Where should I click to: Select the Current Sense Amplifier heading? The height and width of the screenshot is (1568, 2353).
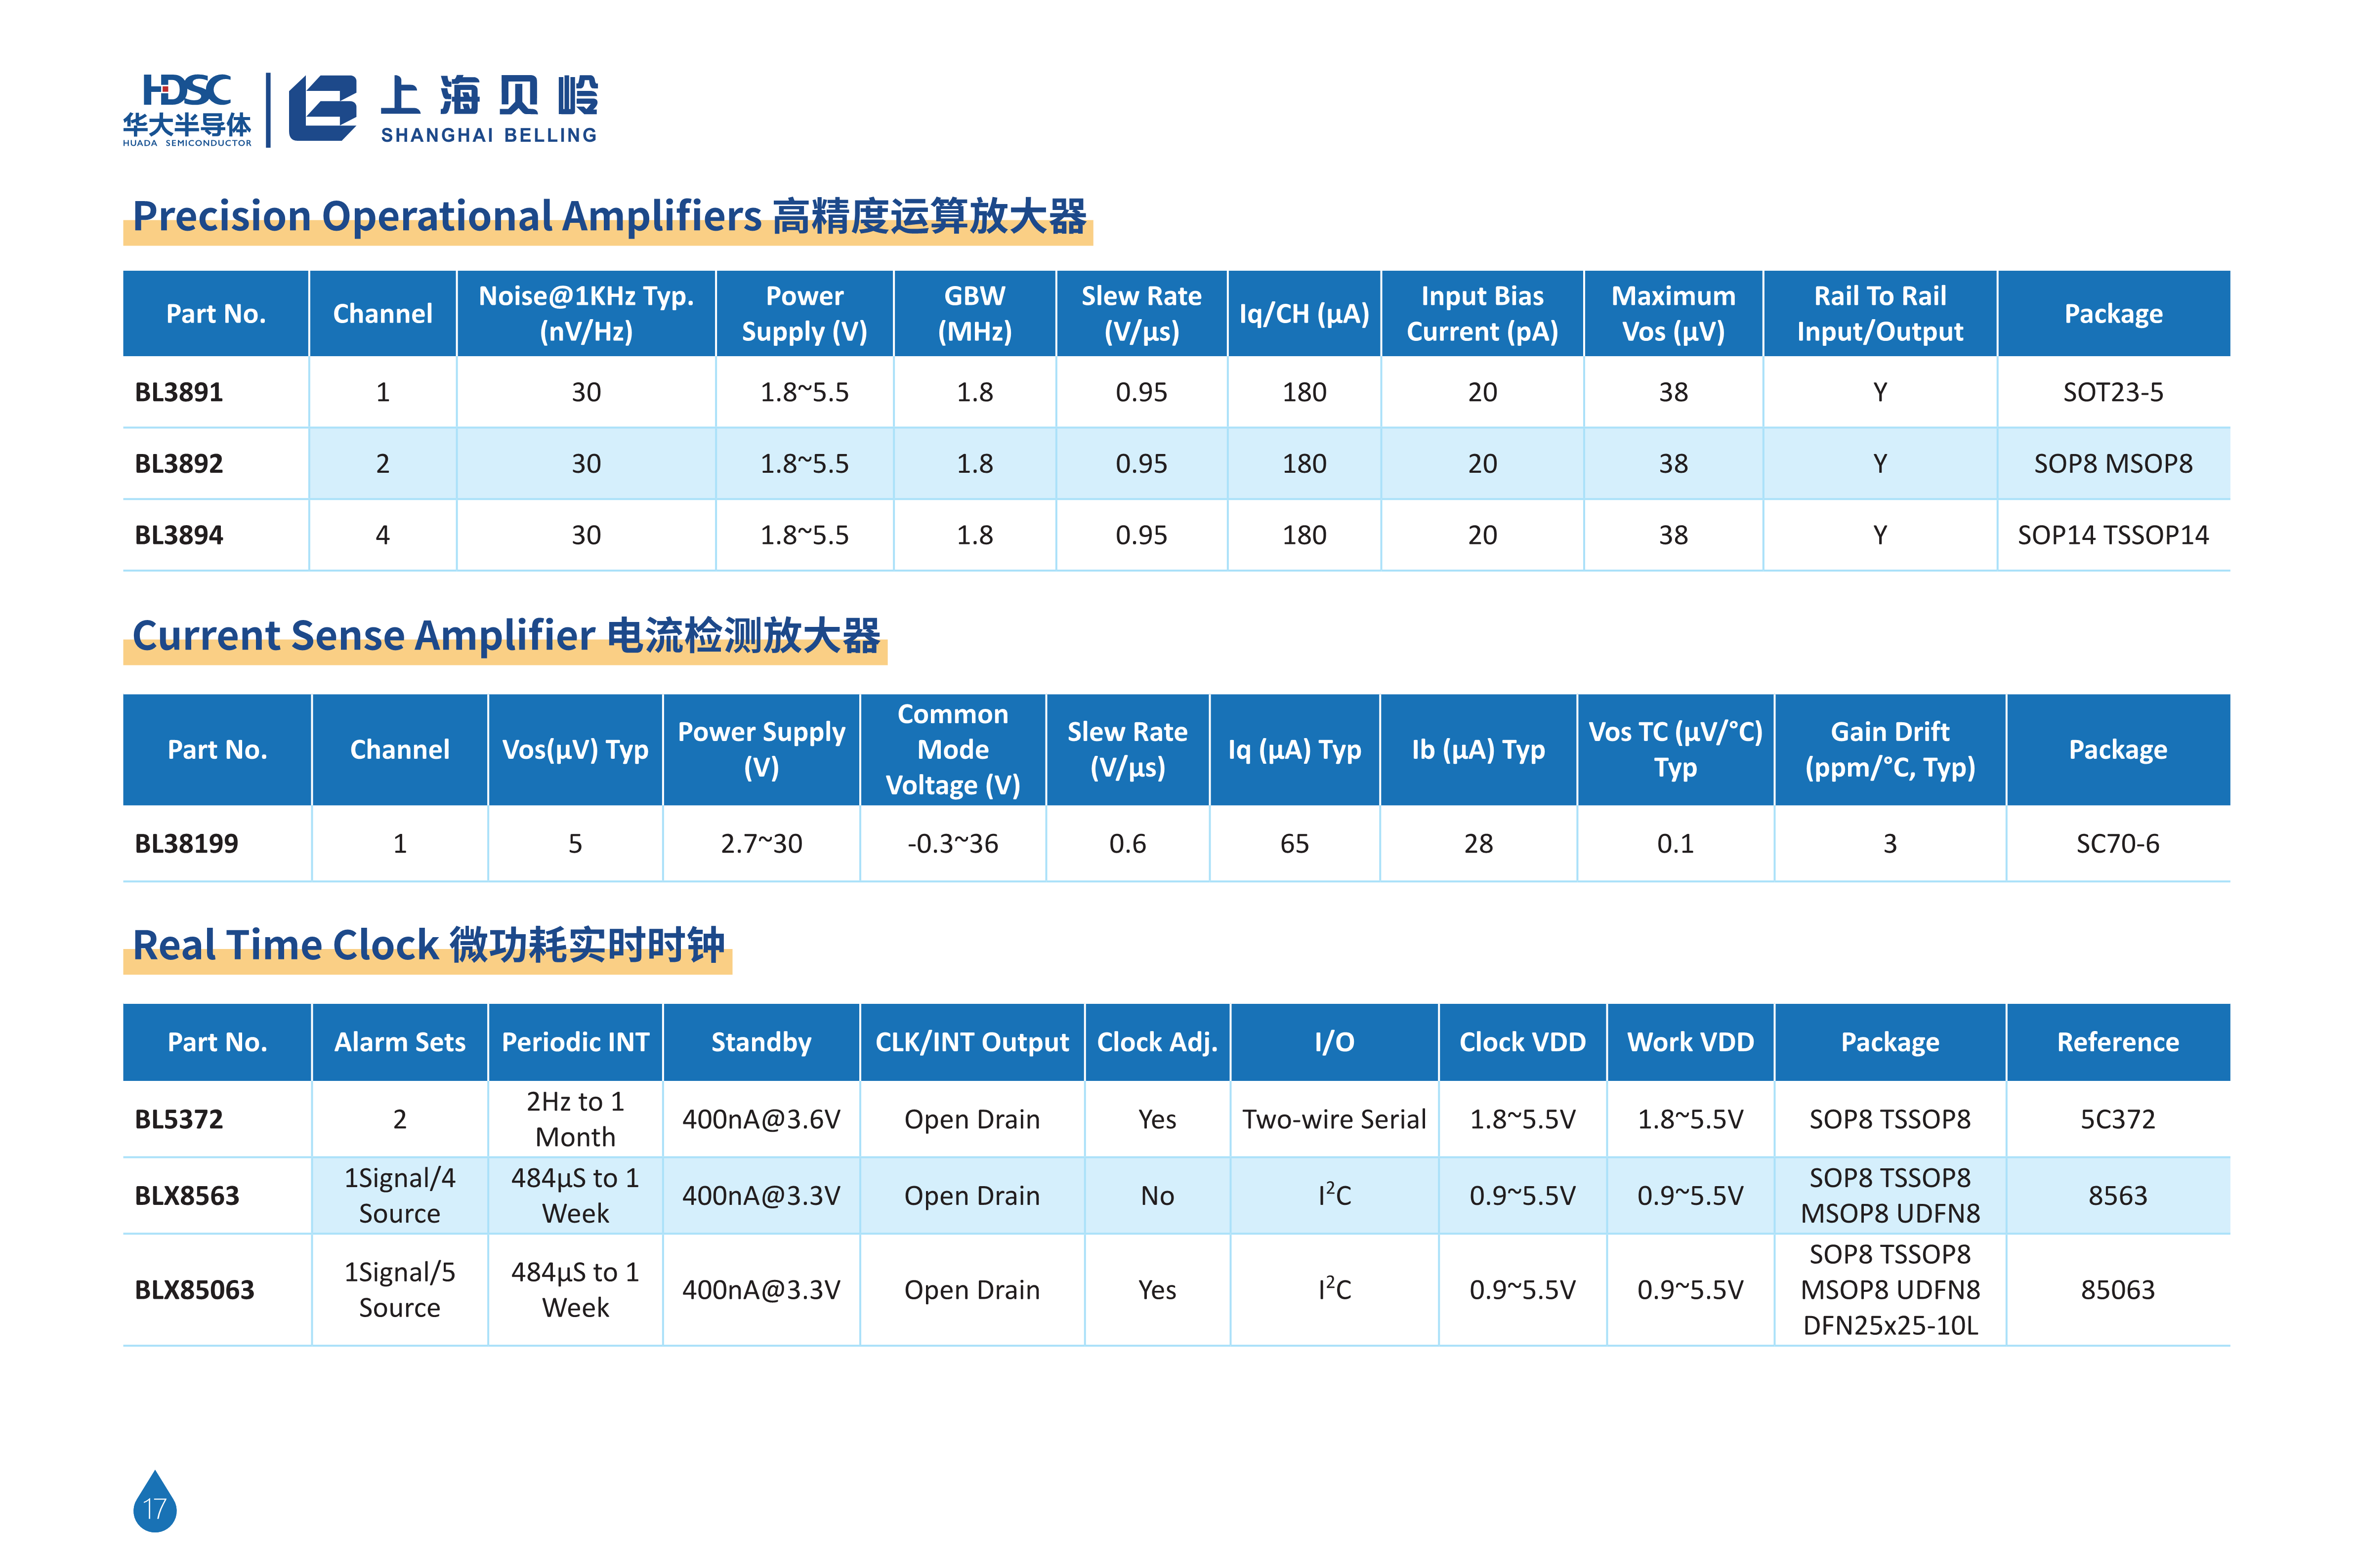[x=506, y=636]
